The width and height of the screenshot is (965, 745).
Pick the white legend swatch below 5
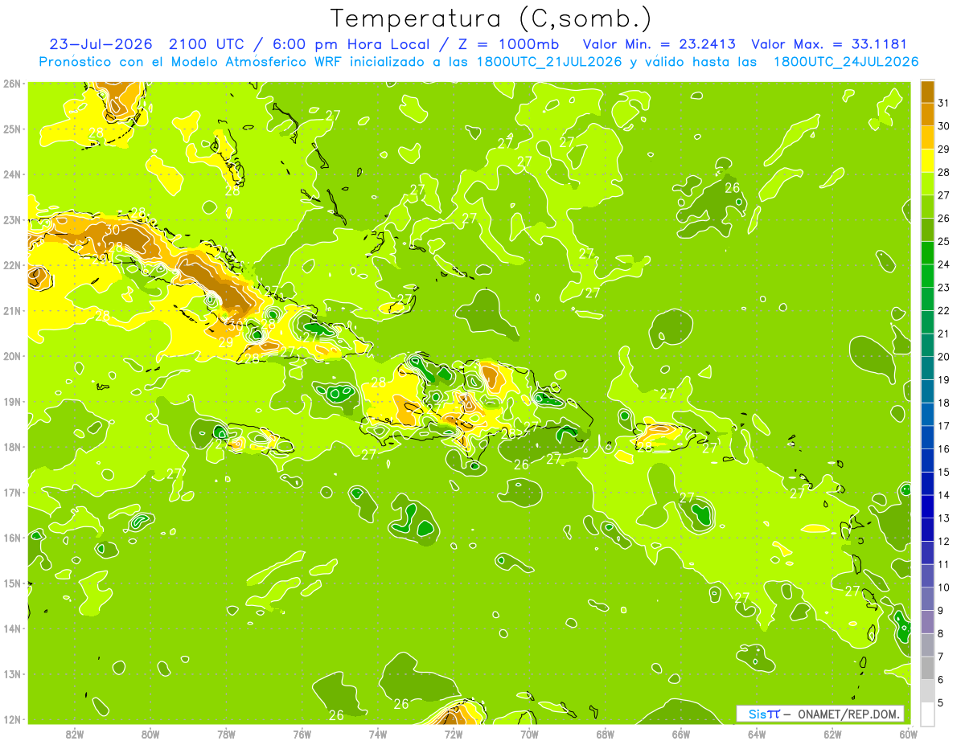click(x=927, y=714)
